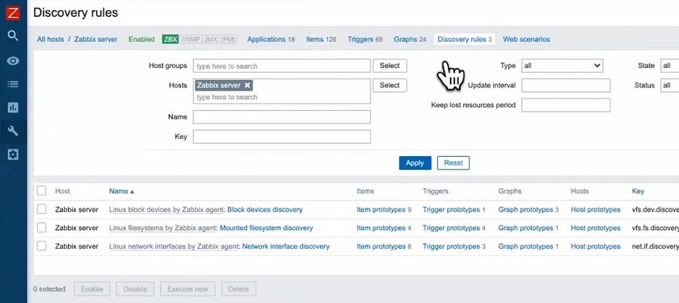Follow the All hosts breadcrumb link
Screen dimensions: 679x303
pyautogui.click(x=50, y=40)
